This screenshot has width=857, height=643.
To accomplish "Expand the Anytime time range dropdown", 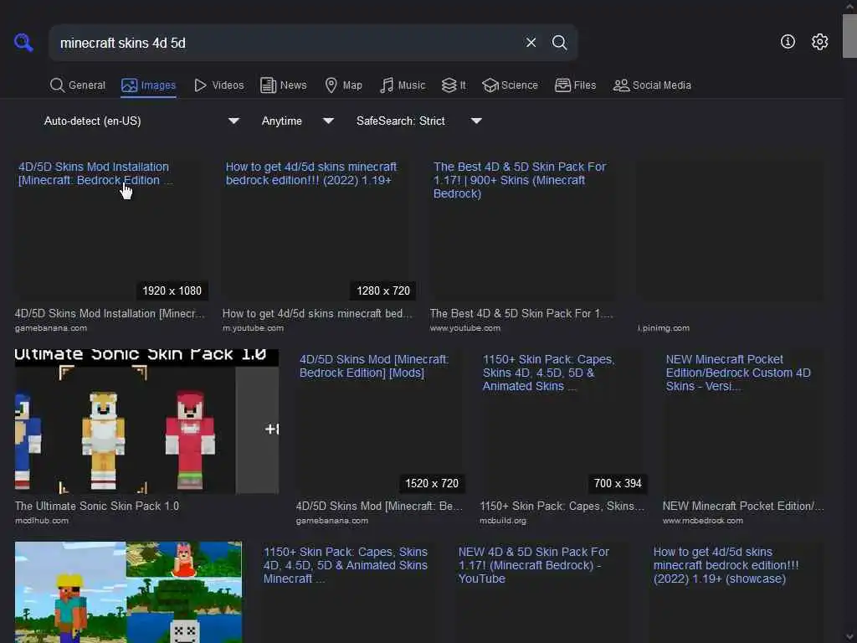I will [x=297, y=121].
